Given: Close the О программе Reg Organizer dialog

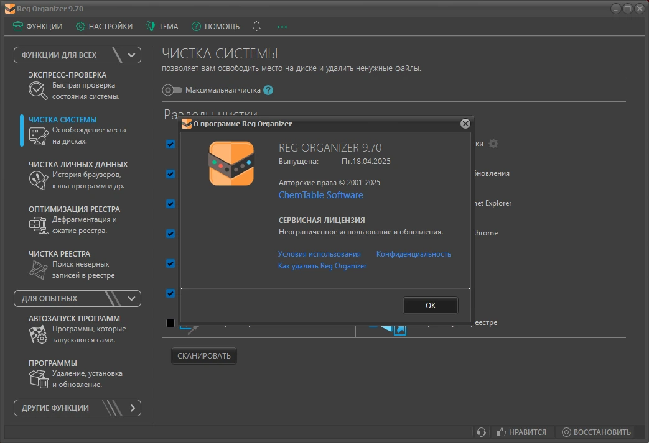Looking at the screenshot, I should click(465, 124).
